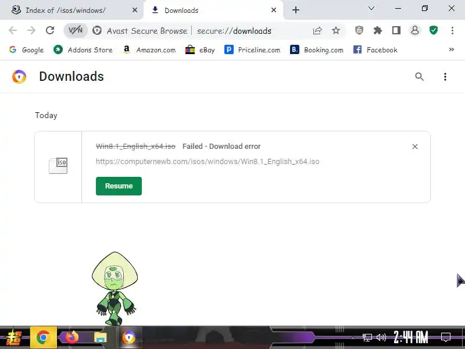Viewport: 465px width, 349px height.
Task: Expand the hidden bookmarks chevron
Action: [452, 49]
